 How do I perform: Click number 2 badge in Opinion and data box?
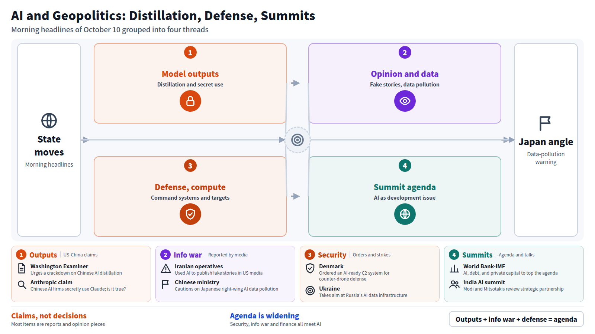(x=405, y=52)
